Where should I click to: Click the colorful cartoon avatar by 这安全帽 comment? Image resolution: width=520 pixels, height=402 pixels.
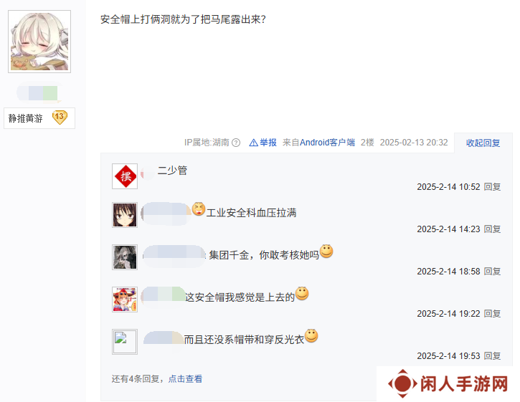[x=125, y=300]
